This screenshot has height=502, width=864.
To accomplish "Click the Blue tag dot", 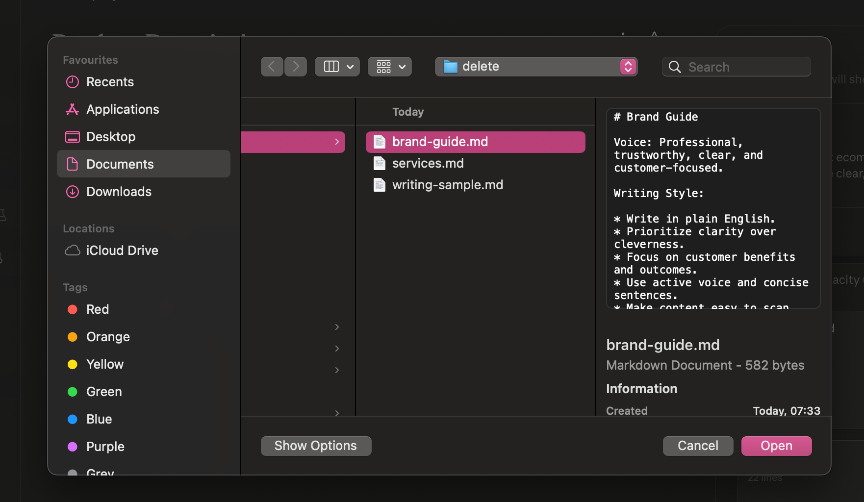I will click(x=73, y=419).
